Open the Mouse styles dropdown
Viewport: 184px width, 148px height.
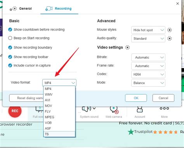tap(148, 30)
